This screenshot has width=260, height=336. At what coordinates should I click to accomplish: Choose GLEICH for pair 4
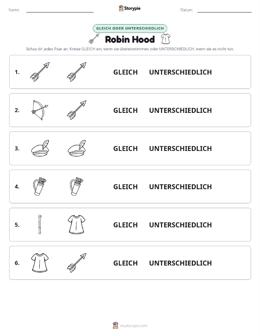click(125, 187)
